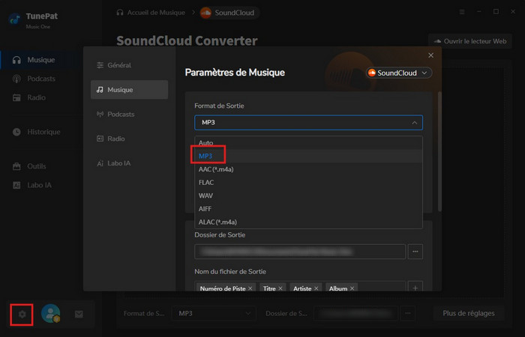
Task: Click Ouvrir le lecteur Web button
Action: (x=470, y=41)
